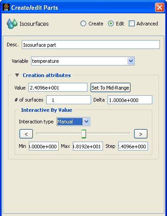
Task: Click the Max value field
Action: point(88,146)
